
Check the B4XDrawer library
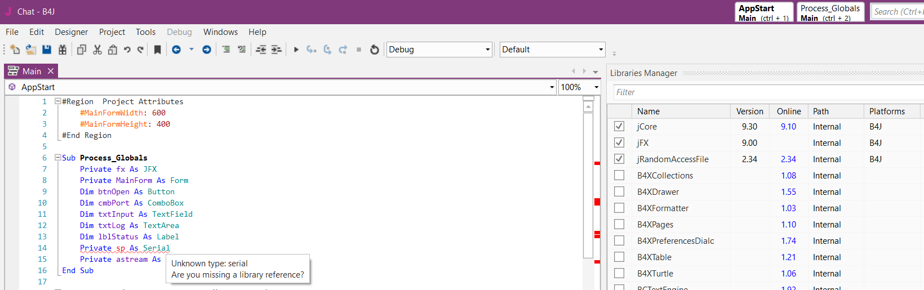pos(619,191)
